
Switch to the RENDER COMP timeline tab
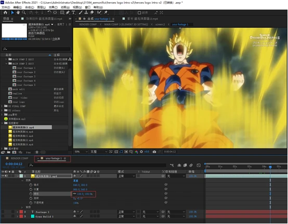tap(19, 158)
